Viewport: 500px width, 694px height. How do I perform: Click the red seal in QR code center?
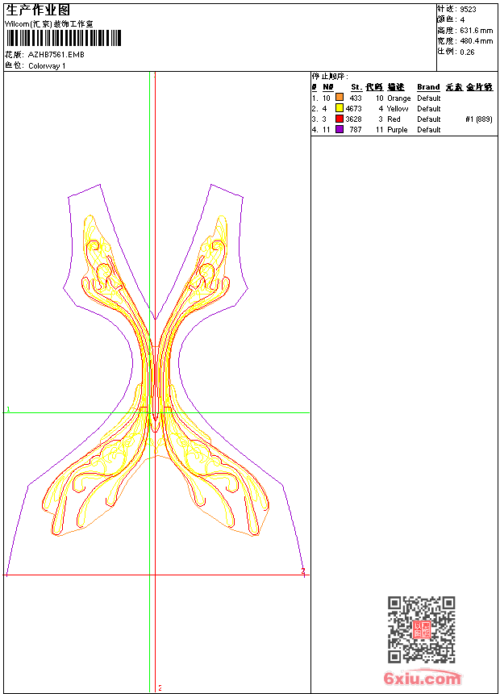click(421, 630)
